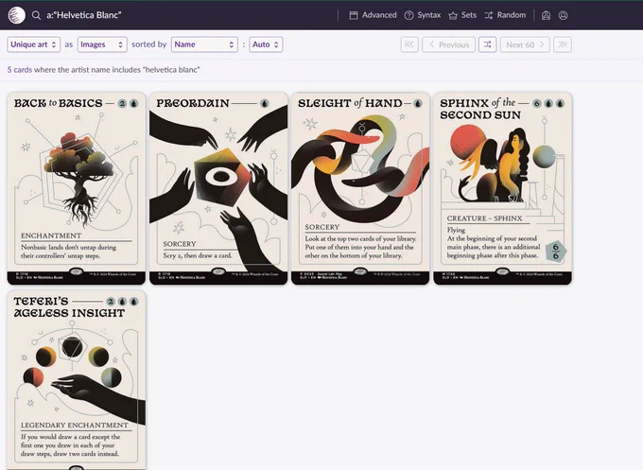This screenshot has height=470, width=643.
Task: Click the Sets basket icon
Action: tap(453, 15)
